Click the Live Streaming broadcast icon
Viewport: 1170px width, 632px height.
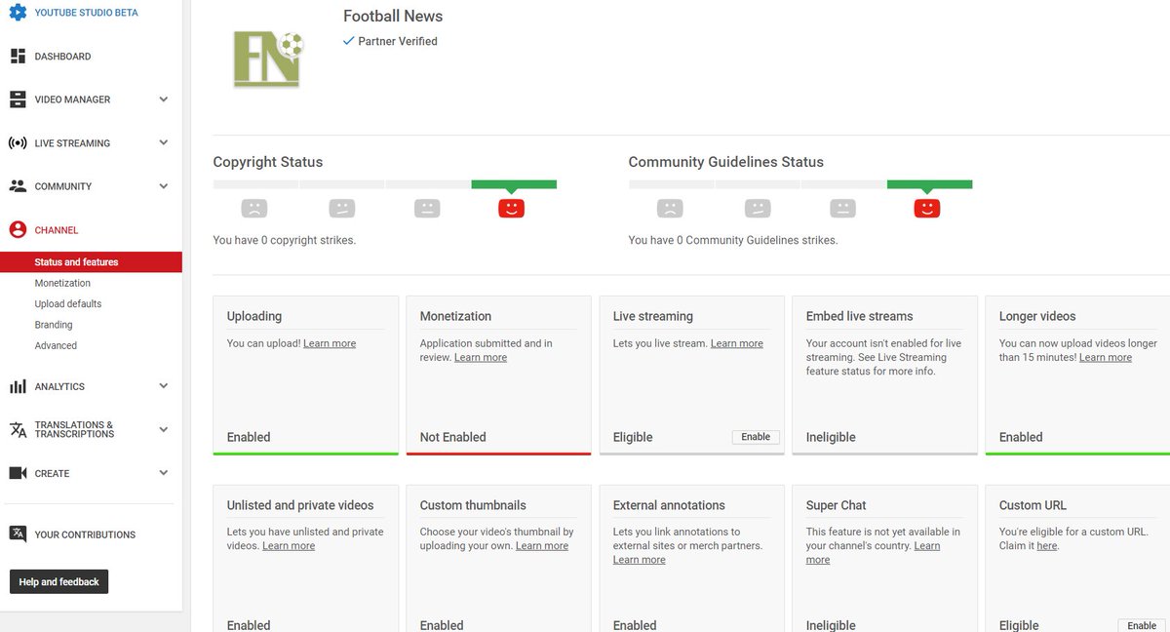(x=18, y=143)
